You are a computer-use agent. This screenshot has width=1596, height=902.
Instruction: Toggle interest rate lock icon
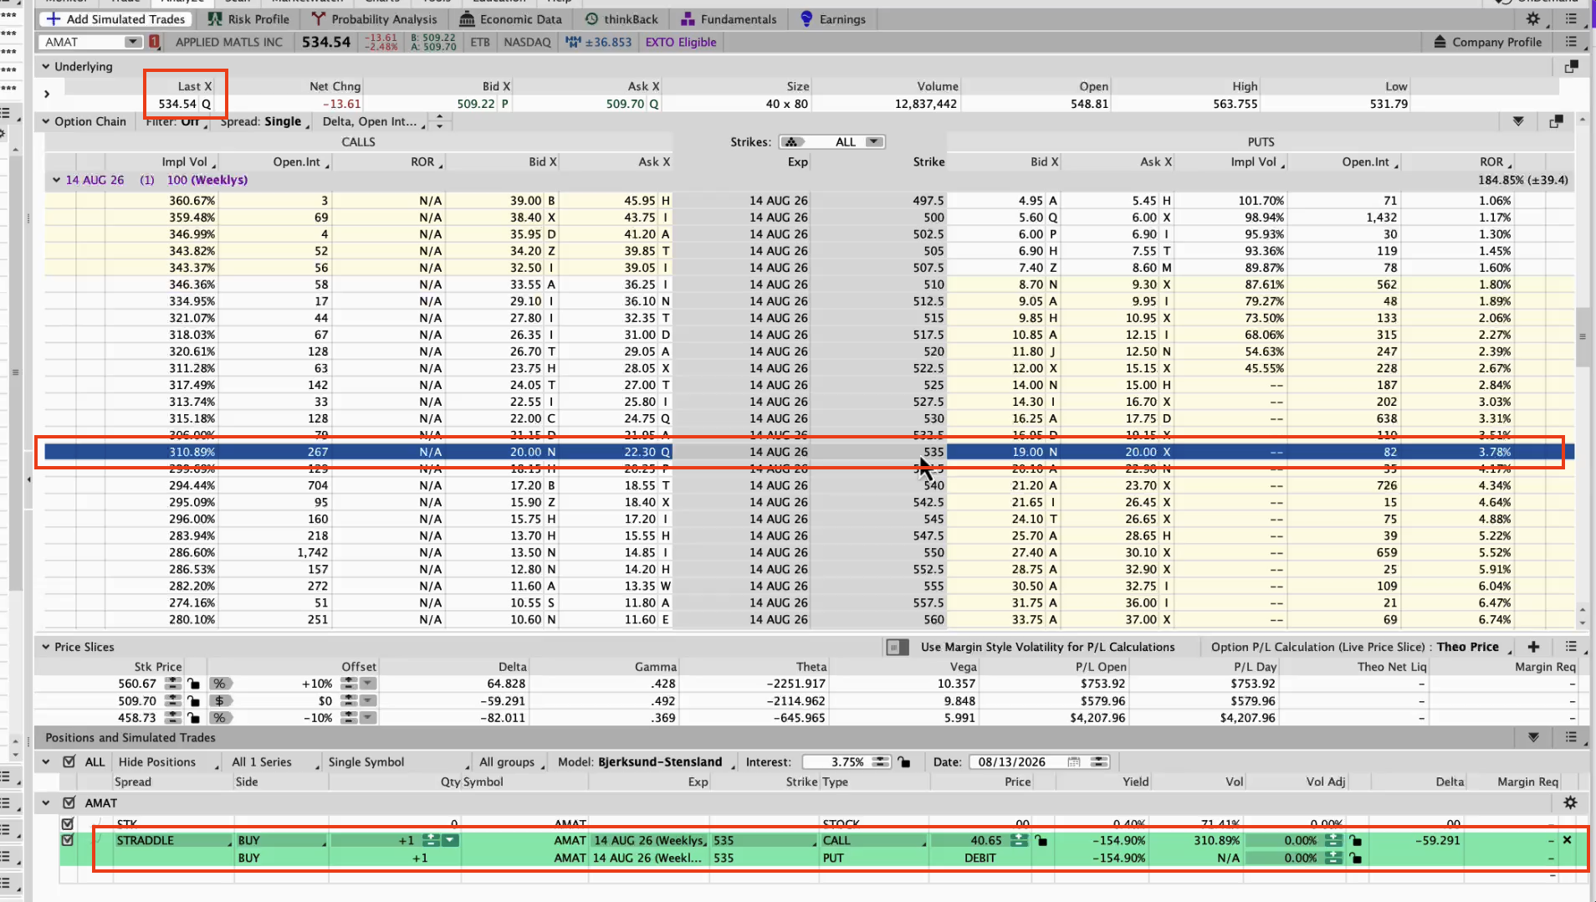(903, 761)
